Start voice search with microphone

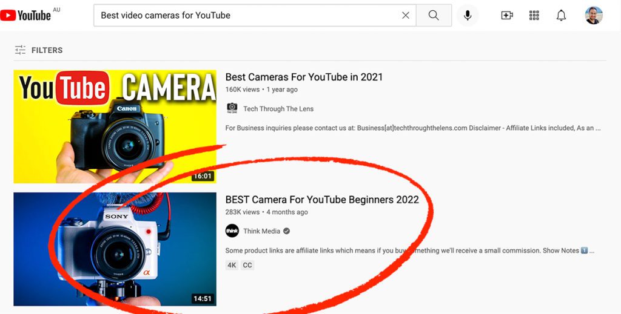(x=468, y=15)
